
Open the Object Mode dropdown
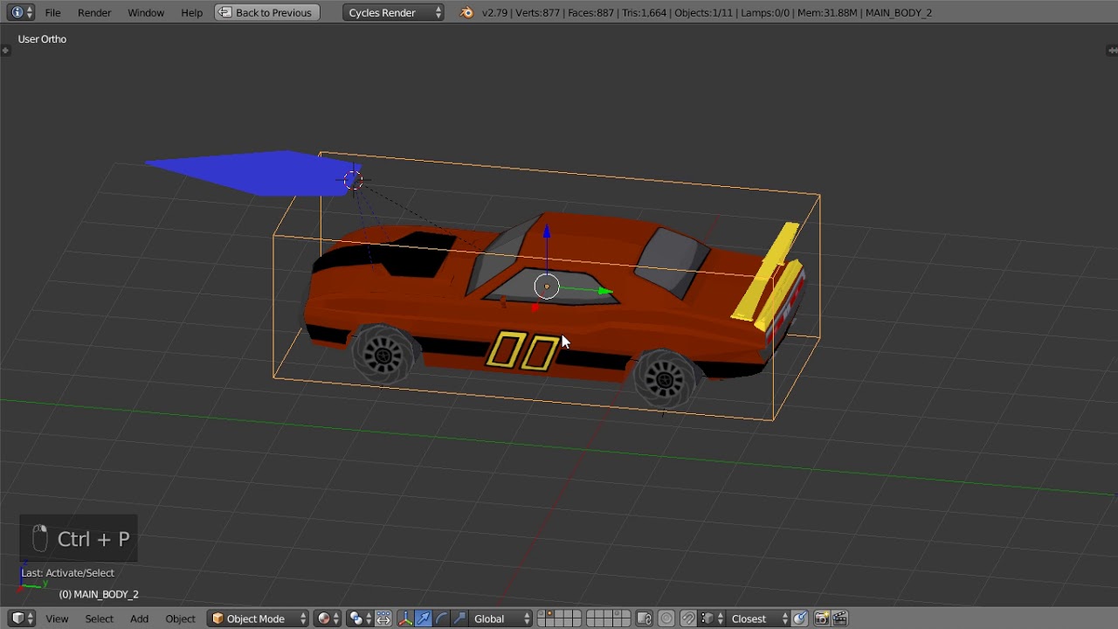pyautogui.click(x=259, y=619)
